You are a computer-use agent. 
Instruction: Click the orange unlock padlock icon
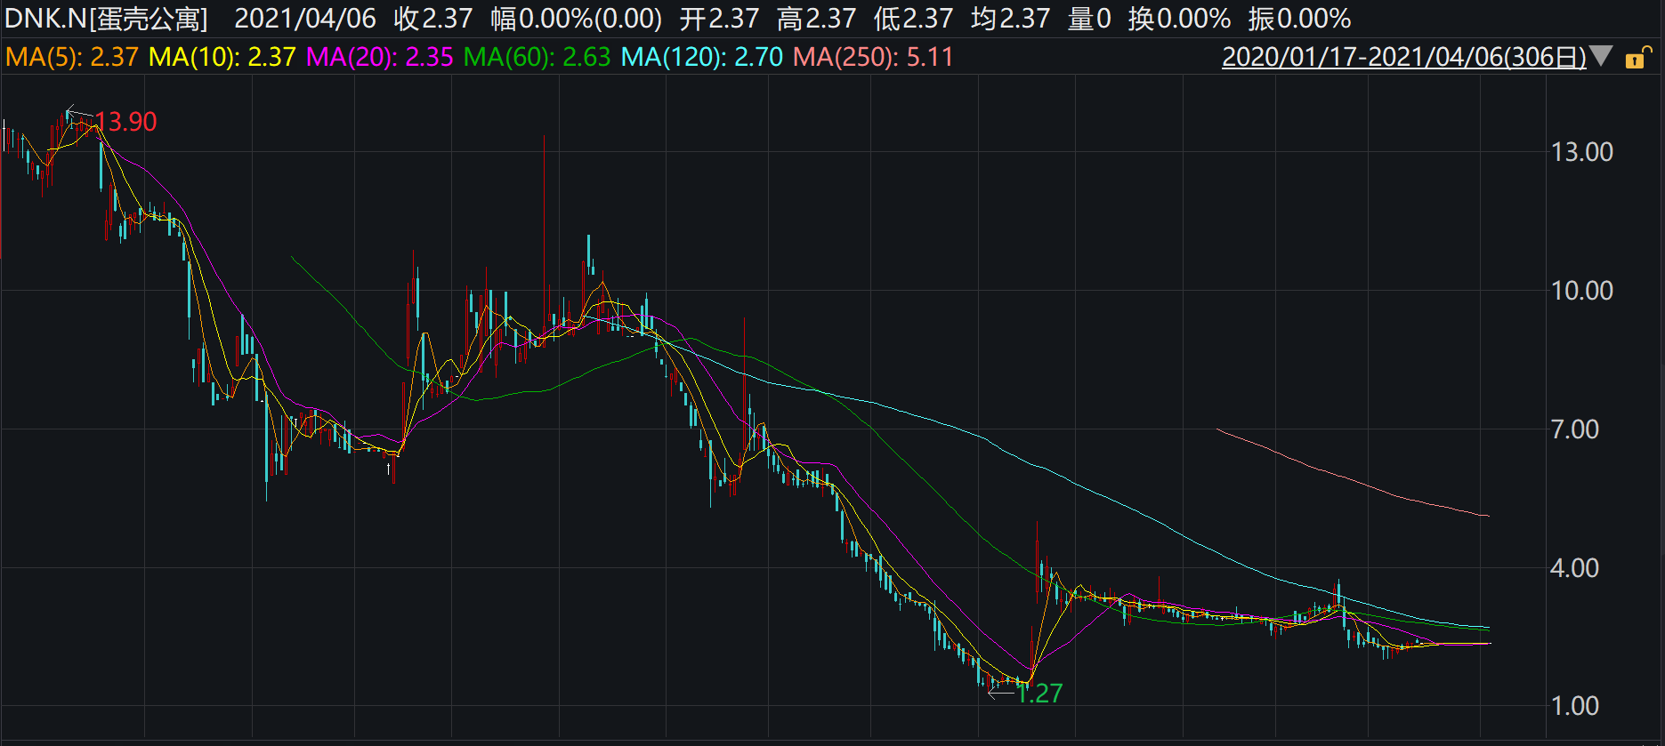(1636, 59)
